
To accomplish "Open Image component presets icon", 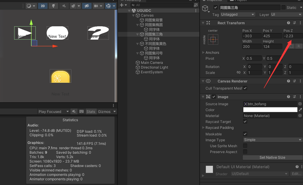I will coord(294,97).
